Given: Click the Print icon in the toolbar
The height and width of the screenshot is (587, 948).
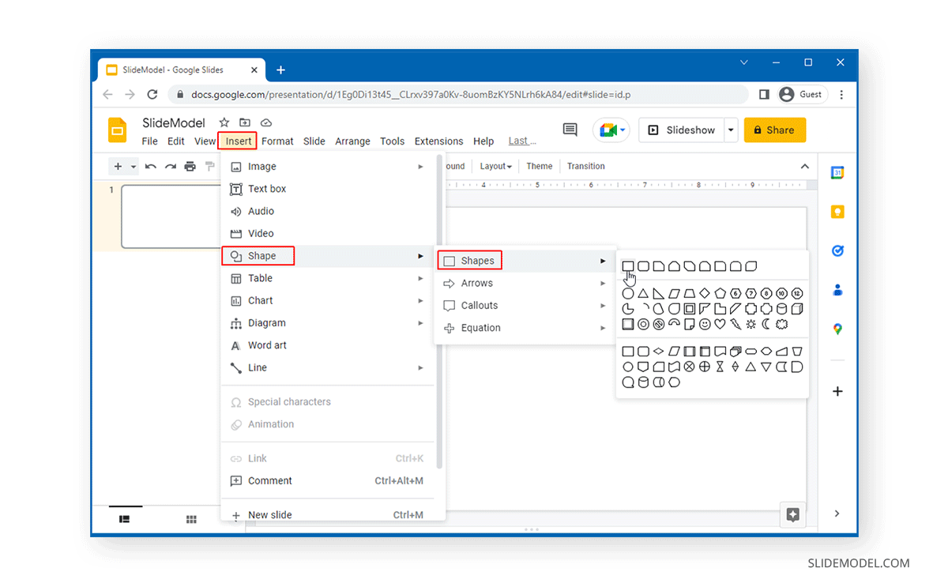Looking at the screenshot, I should [190, 167].
